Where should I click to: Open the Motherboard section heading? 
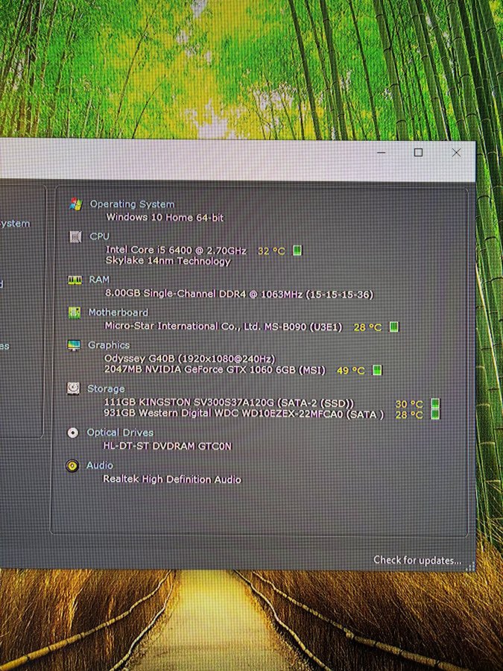click(x=118, y=312)
